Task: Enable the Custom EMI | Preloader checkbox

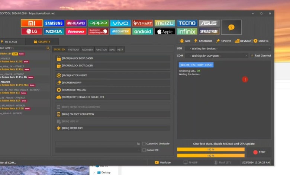Action: (x=144, y=144)
